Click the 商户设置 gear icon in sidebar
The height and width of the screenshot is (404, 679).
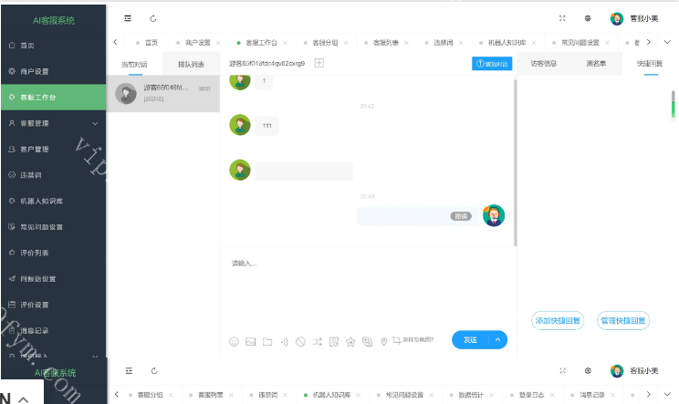coord(12,71)
